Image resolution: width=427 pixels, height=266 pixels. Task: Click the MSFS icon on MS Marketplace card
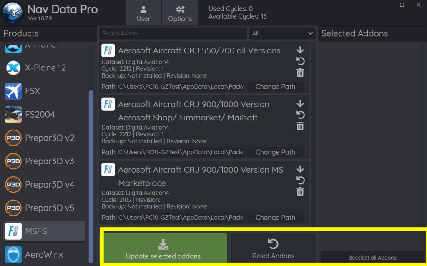[x=108, y=169]
